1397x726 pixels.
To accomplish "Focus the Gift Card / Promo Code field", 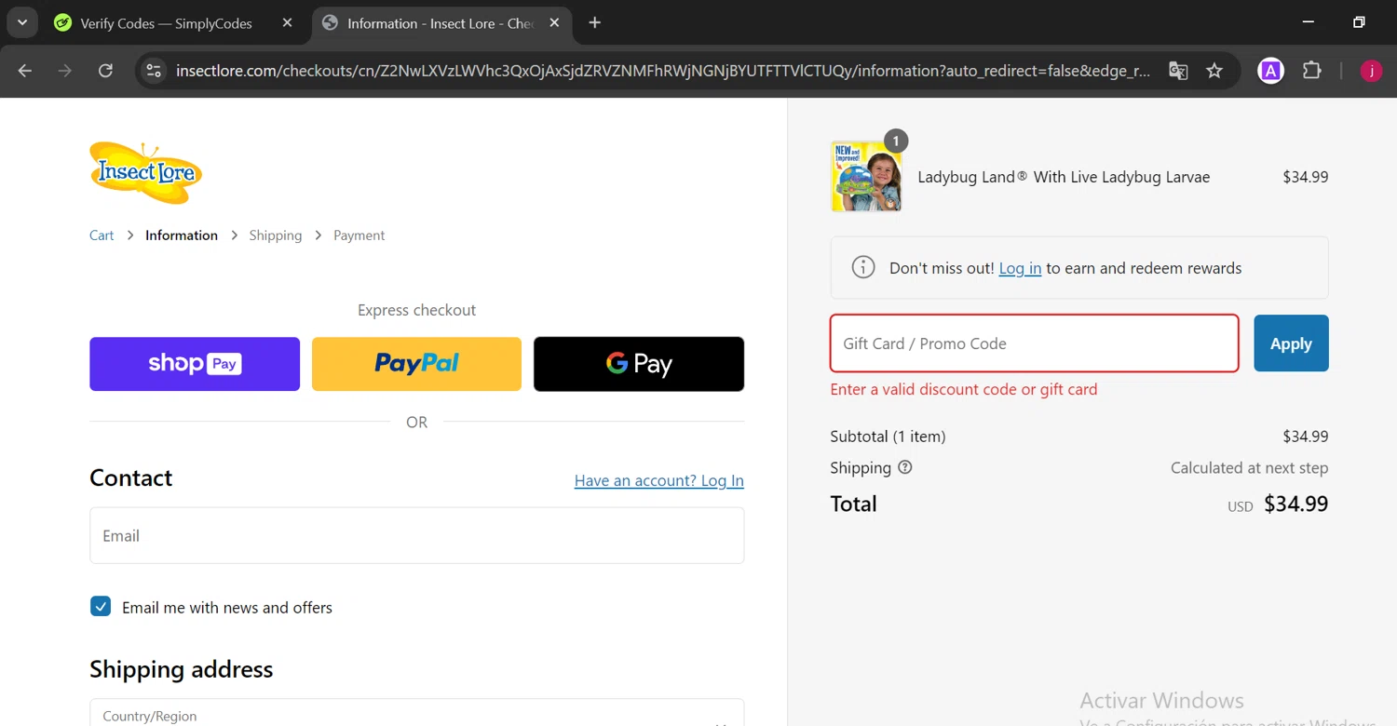I will (1034, 343).
